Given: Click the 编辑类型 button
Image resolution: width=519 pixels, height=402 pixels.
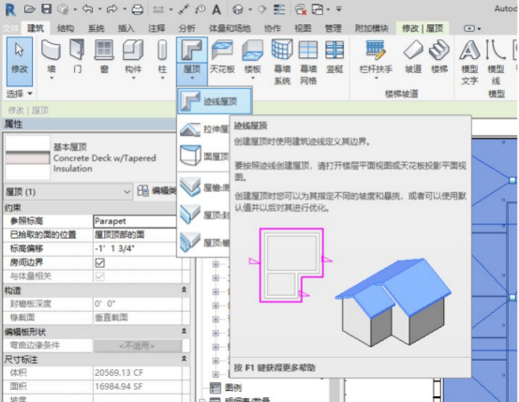Looking at the screenshot, I should [156, 191].
